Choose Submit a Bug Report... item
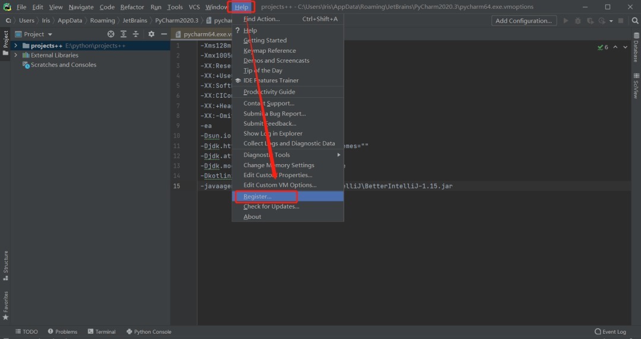641x339 pixels. coord(288,114)
